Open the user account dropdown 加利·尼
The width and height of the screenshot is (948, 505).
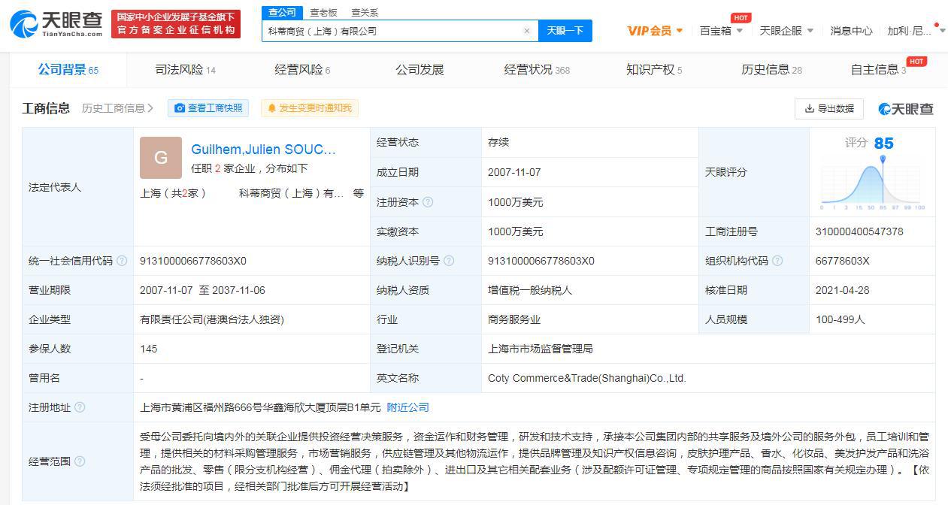tap(916, 31)
